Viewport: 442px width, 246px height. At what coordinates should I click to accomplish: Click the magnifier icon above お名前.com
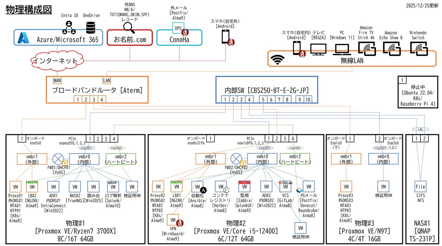(x=129, y=27)
